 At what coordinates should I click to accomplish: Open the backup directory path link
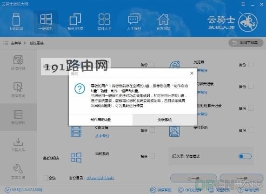point(100,178)
